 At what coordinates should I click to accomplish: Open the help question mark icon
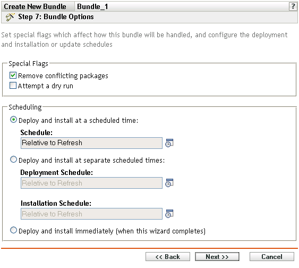[293, 6]
